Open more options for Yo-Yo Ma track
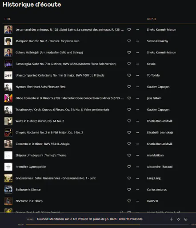 click(x=137, y=75)
